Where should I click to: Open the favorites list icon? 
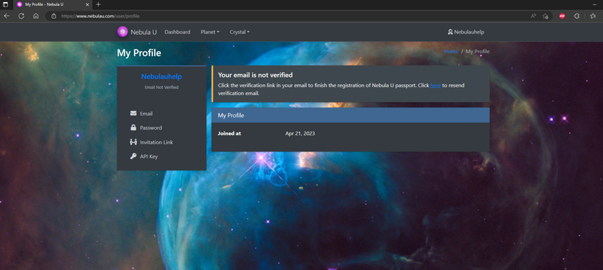click(593, 16)
